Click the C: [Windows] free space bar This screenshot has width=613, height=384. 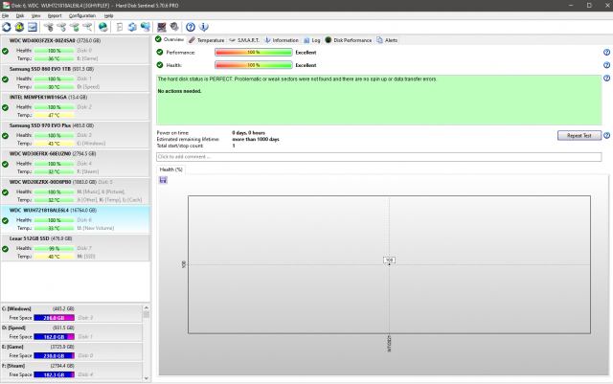[x=56, y=317]
